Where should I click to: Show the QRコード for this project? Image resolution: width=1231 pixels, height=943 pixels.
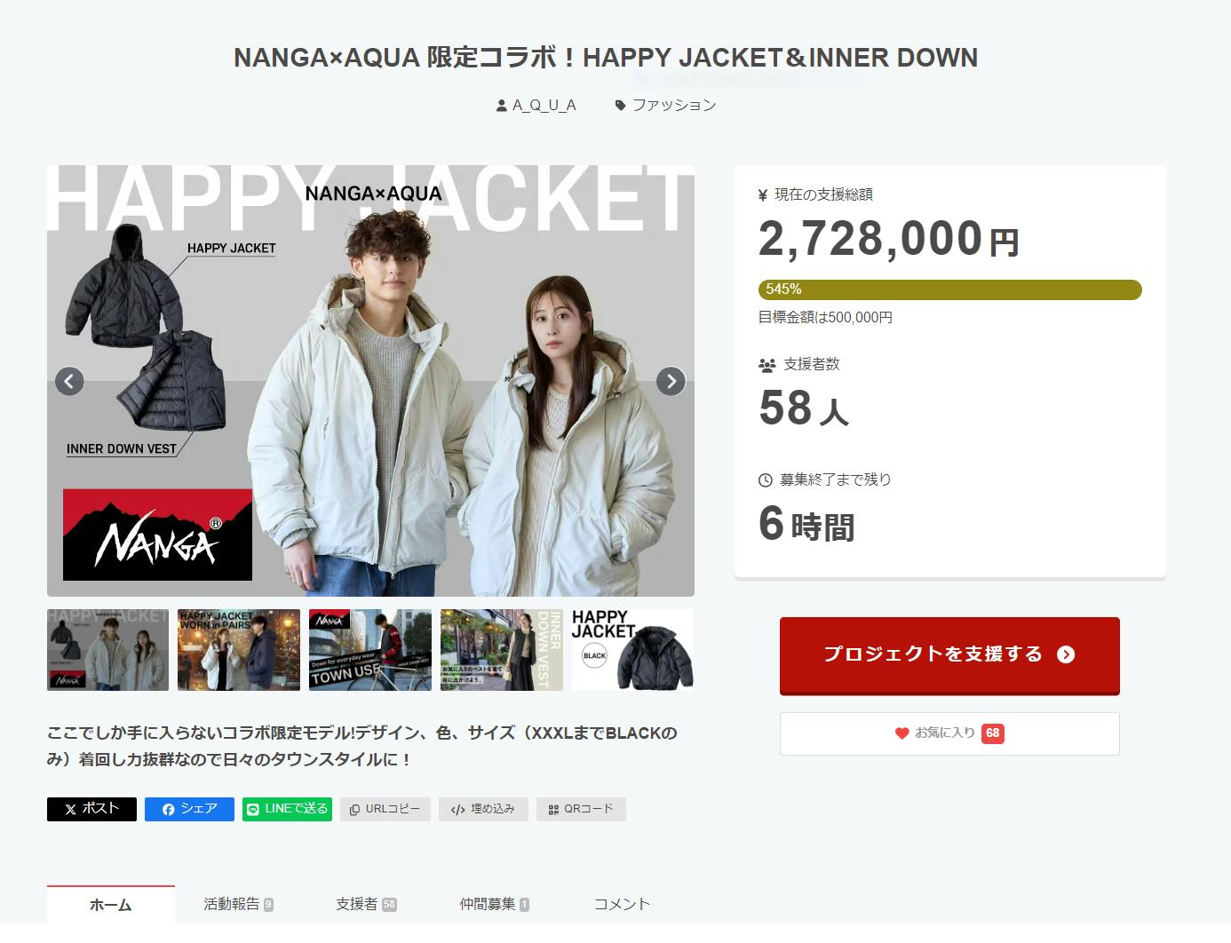[x=581, y=809]
